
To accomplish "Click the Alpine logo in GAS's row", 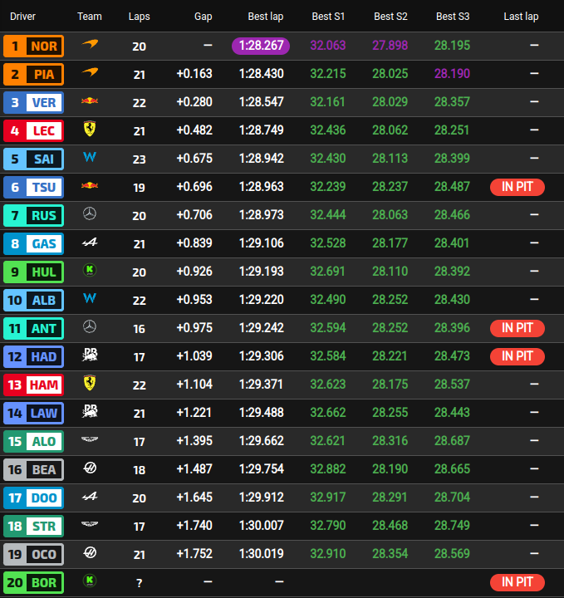I will [90, 243].
